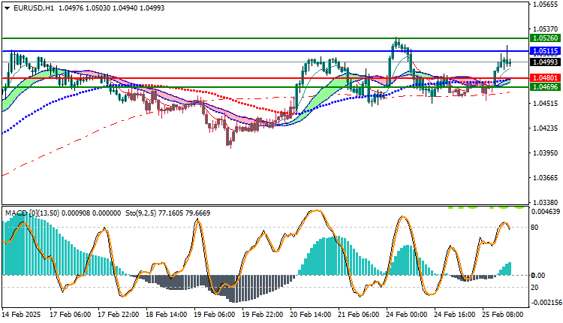Click the -0.002156 indicator scale value
Viewport: 563px width, 323px height.
pos(545,303)
